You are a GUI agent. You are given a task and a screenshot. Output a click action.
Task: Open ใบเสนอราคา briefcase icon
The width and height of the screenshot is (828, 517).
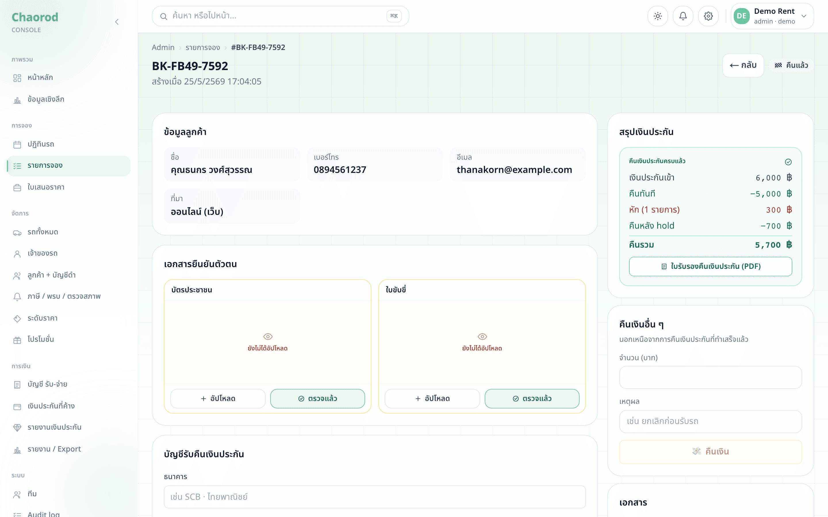(17, 188)
